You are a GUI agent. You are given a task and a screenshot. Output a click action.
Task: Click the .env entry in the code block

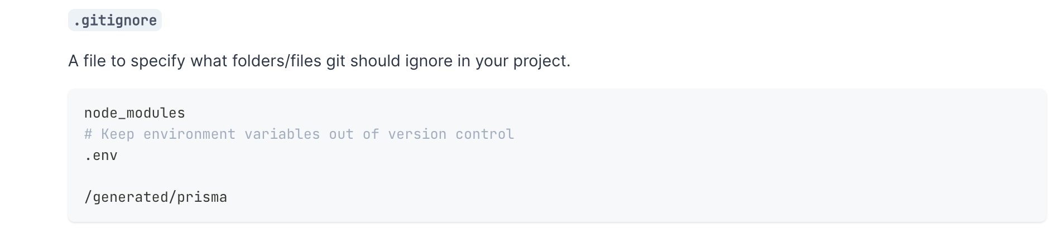(x=101, y=156)
